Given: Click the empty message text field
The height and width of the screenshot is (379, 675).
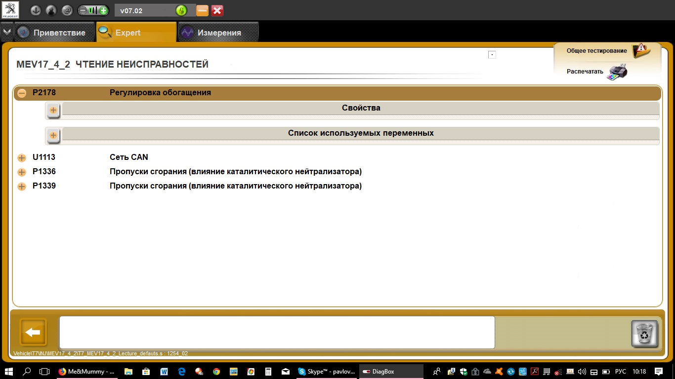Looking at the screenshot, I should pyautogui.click(x=277, y=332).
